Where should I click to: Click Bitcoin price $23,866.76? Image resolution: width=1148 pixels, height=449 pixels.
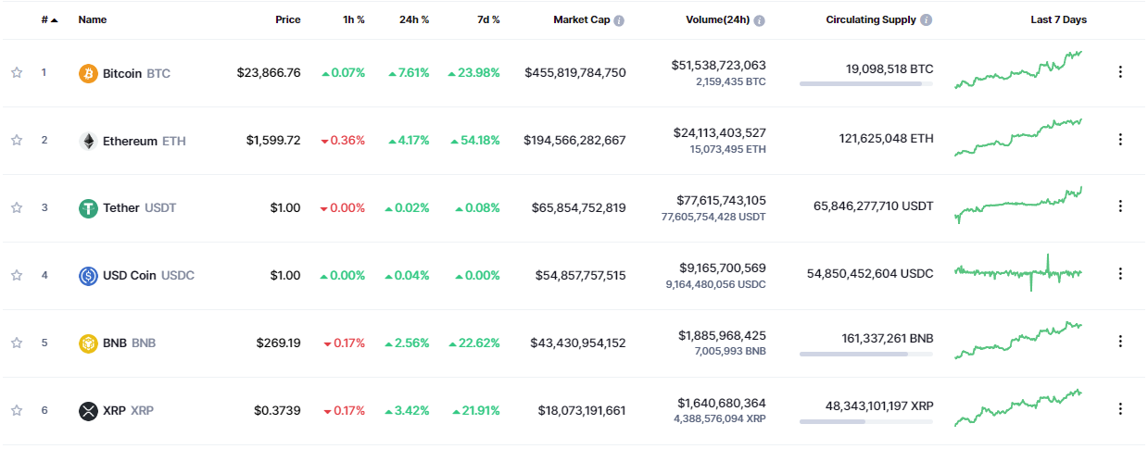tap(269, 72)
